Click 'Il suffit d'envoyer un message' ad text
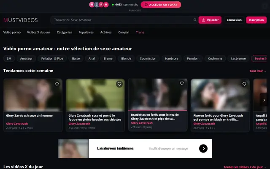270x169 pixels. click(168, 148)
